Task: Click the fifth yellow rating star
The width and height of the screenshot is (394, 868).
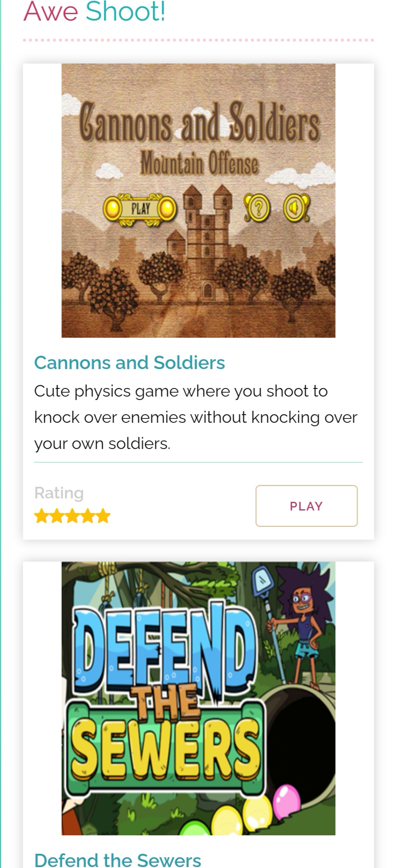Action: tap(103, 516)
